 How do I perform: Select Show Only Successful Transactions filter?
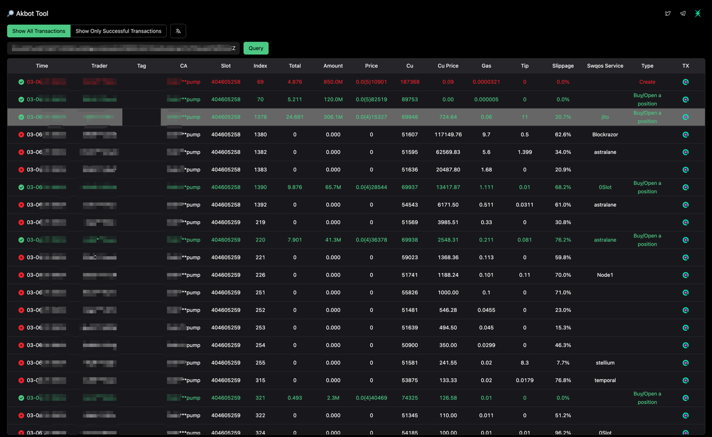(118, 31)
